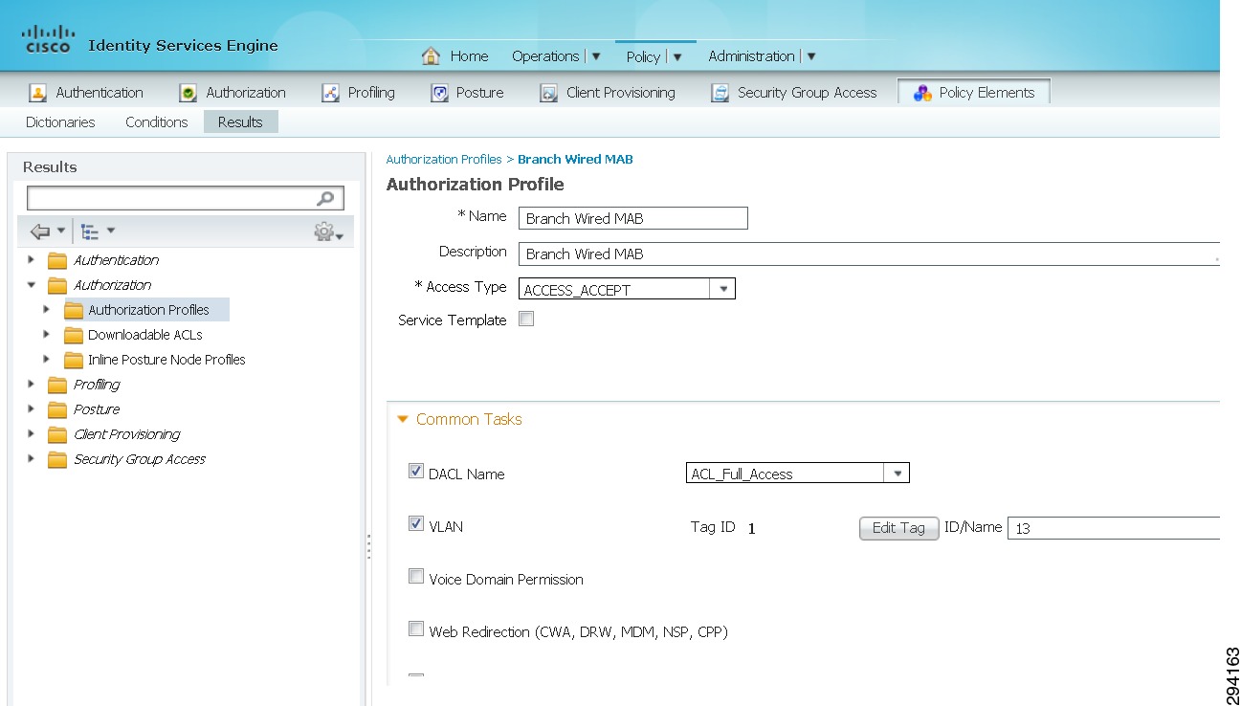Click the Security Group Access icon
The image size is (1241, 706).
[x=720, y=93]
